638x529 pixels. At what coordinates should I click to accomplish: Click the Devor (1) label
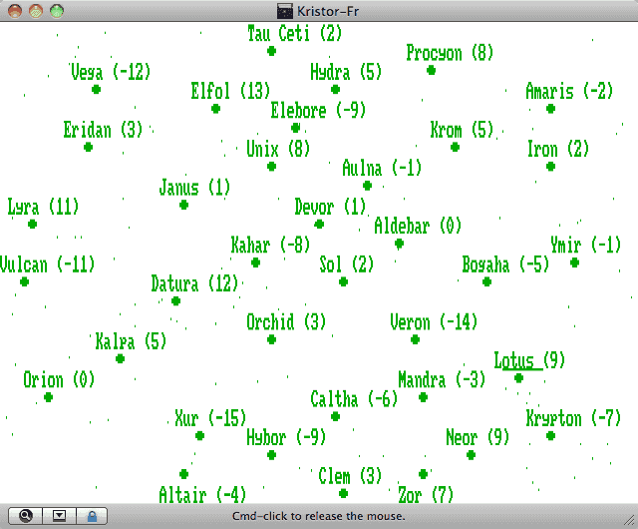coord(330,207)
